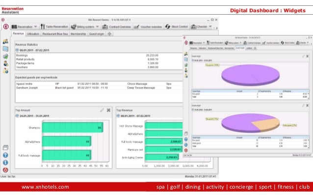This screenshot has height=195, width=313.
Task: Expand the Billing system dropdown arrow
Action: click(x=98, y=27)
